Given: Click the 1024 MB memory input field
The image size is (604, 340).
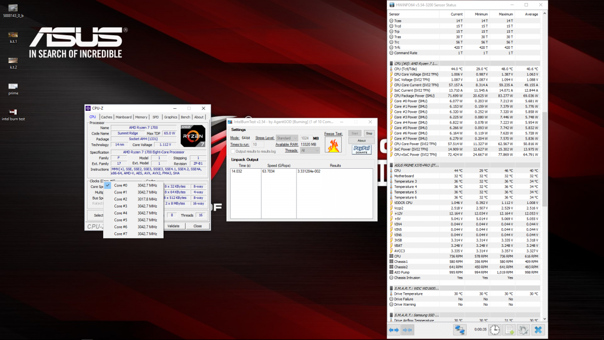Looking at the screenshot, I should pos(305,138).
